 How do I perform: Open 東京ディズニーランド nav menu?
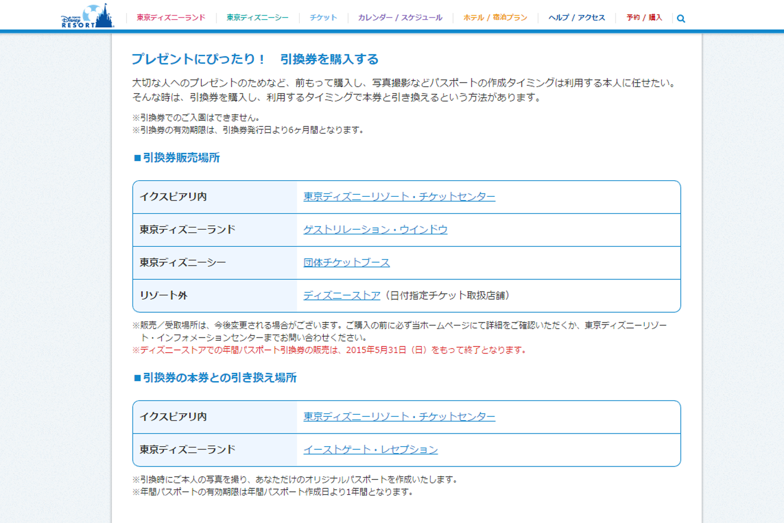(171, 18)
